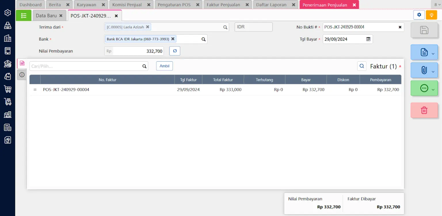
Task: Close the POS-JKT-240929 sub-tab
Action: 116,16
